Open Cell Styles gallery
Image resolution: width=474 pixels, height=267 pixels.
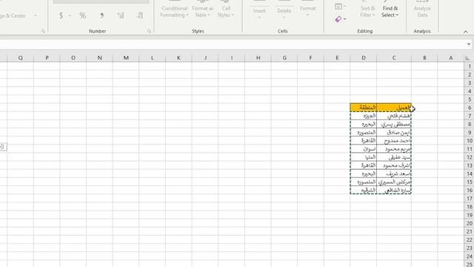pos(226,12)
